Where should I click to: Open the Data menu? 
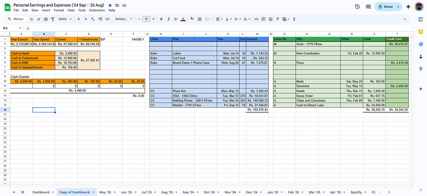[x=71, y=10]
